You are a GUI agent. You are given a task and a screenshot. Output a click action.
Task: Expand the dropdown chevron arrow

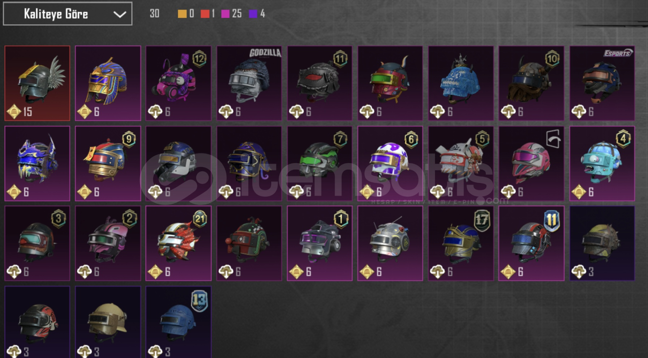(x=120, y=14)
